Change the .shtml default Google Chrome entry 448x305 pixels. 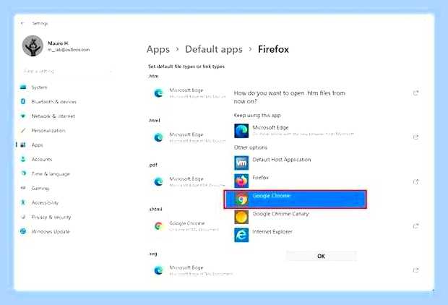[186, 226]
